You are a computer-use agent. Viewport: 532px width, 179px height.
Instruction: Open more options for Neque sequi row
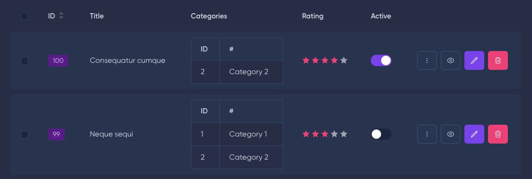pos(427,134)
